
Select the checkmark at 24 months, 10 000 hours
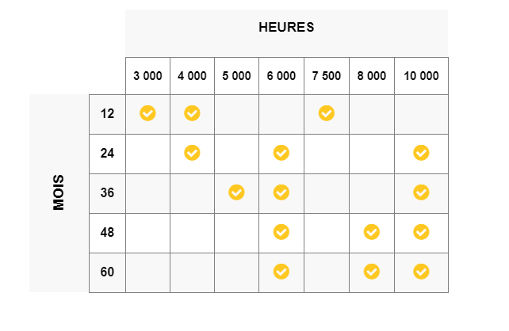(421, 153)
